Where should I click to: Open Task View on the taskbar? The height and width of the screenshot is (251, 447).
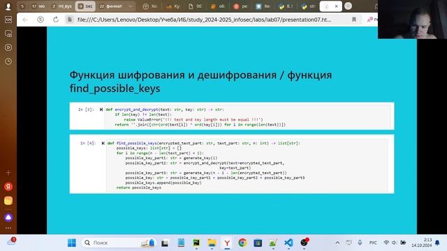[165, 243]
